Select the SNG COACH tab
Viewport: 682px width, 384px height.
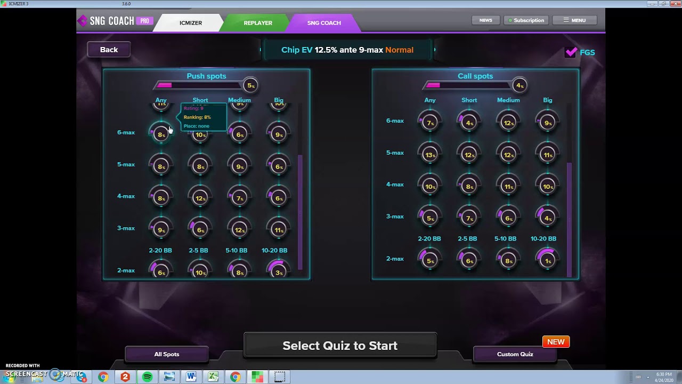324,23
